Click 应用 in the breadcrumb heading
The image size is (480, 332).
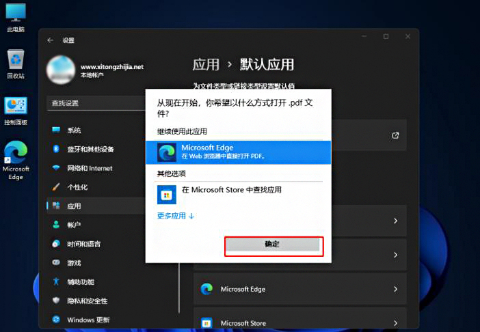coord(206,65)
